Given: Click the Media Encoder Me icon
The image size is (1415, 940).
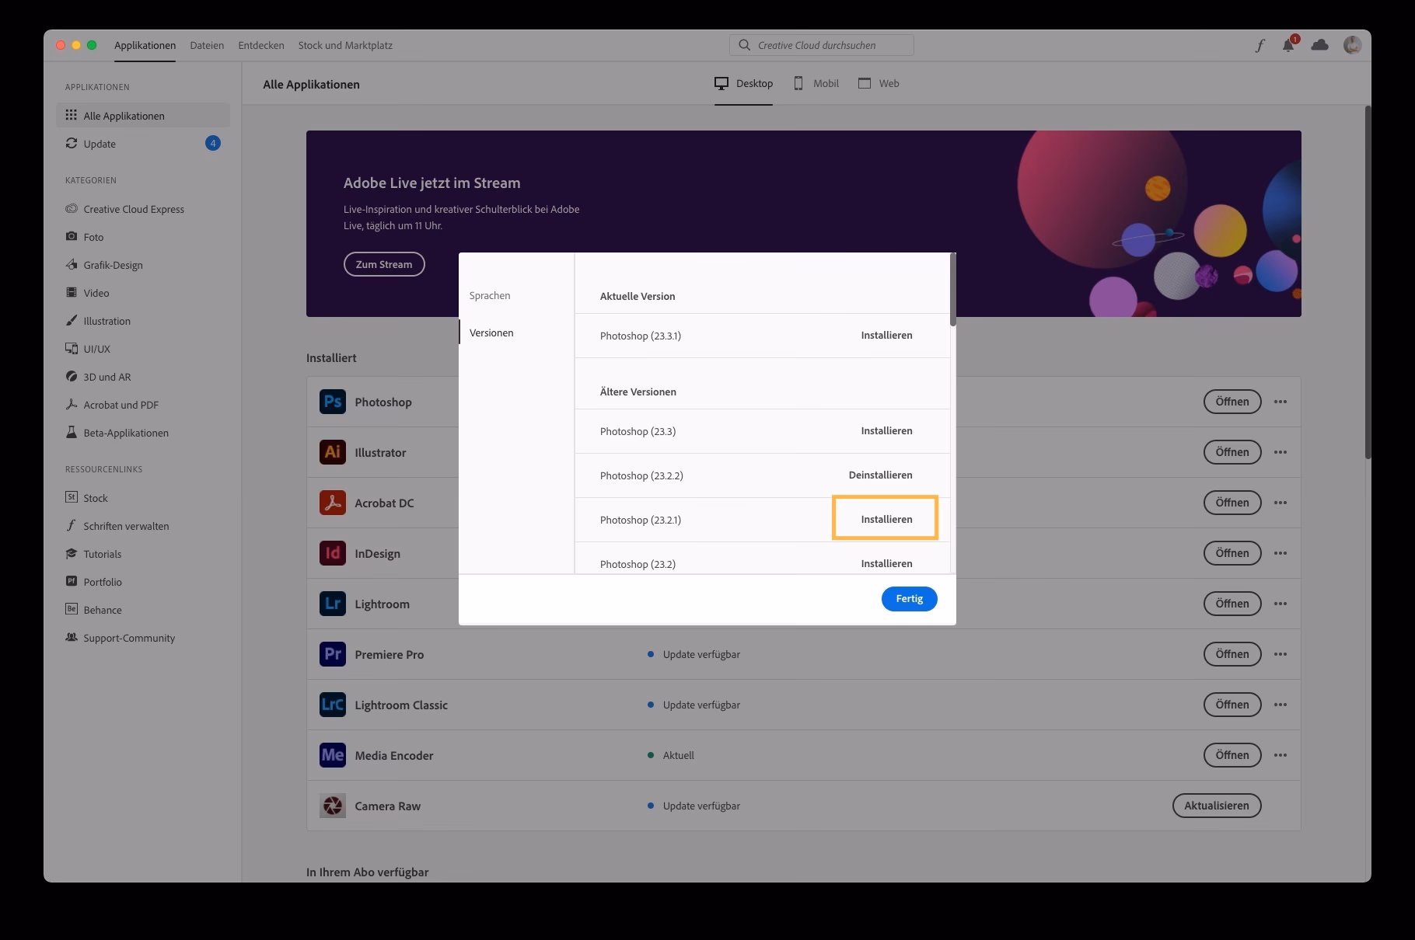Looking at the screenshot, I should [333, 755].
